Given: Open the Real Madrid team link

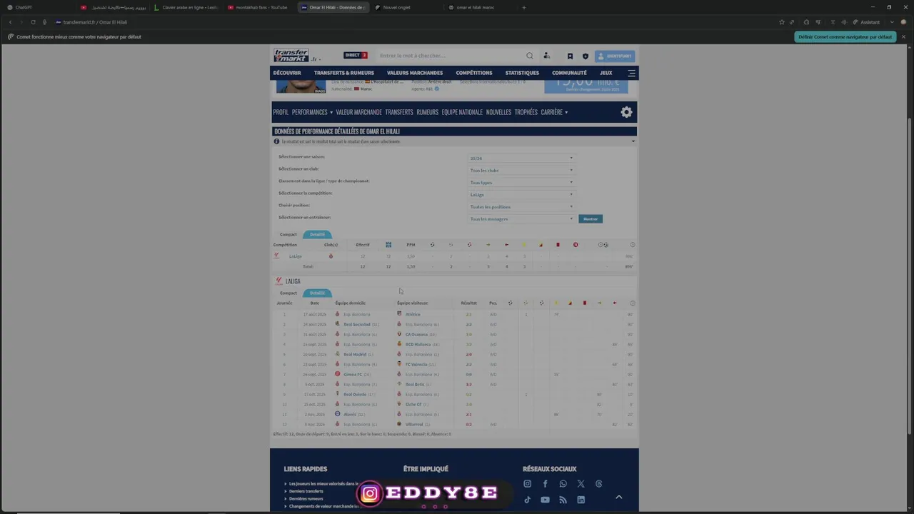Looking at the screenshot, I should (355, 354).
